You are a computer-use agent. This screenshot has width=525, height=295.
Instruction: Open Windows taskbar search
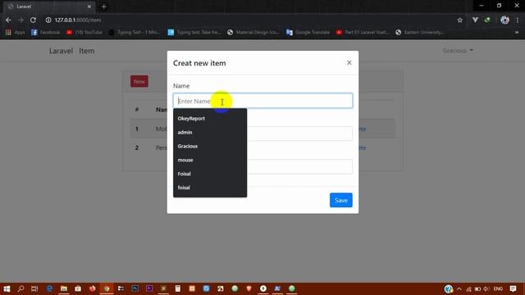click(21, 288)
